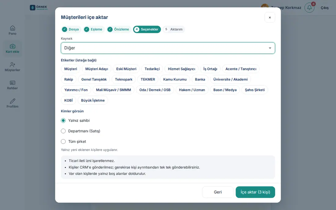Toggle the Yatırımcı / Fon tag
The image size is (336, 210).
click(x=76, y=90)
